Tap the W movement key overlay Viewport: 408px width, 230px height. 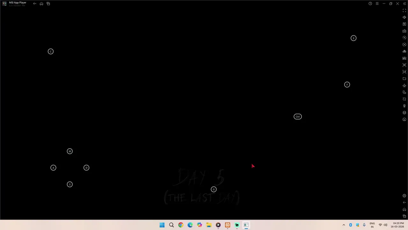coord(70,151)
